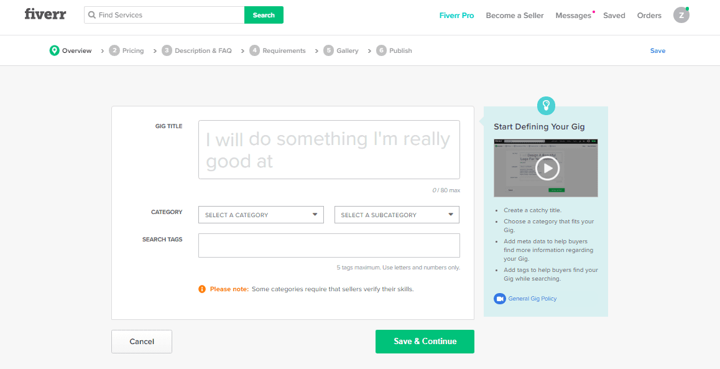This screenshot has width=720, height=369.
Task: Click into the Search Tags field
Action: (329, 245)
